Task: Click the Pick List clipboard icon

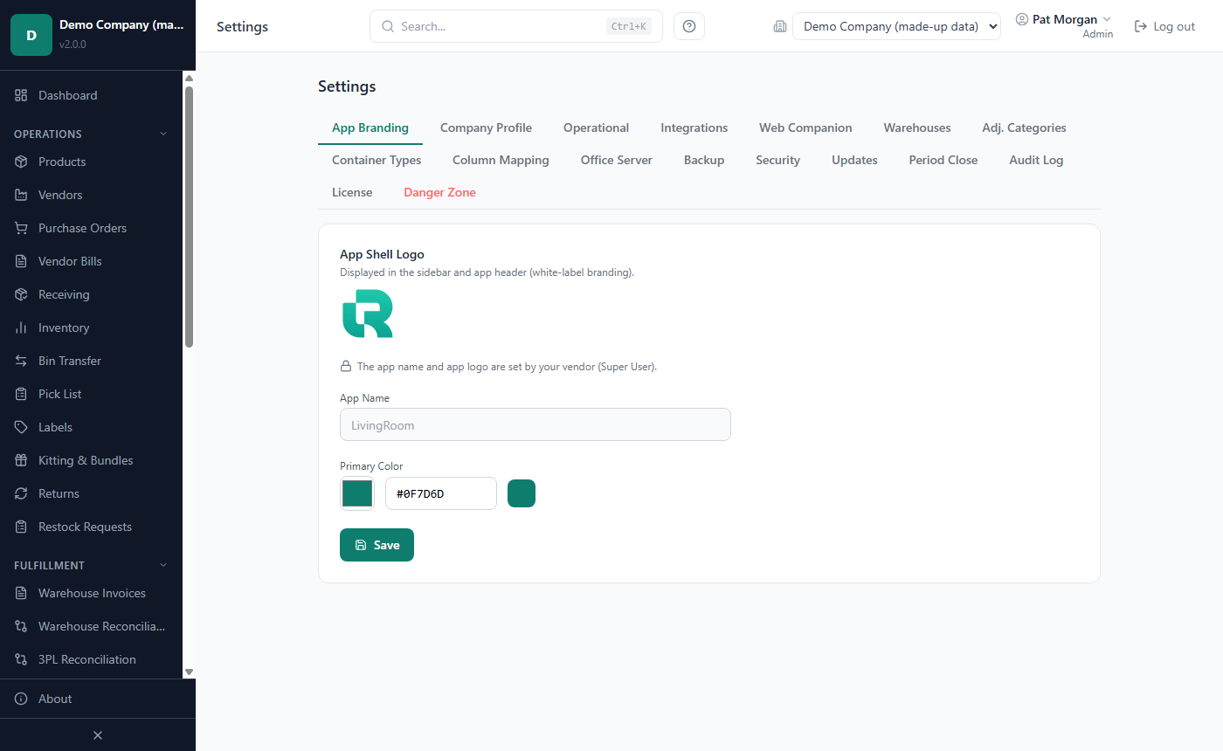Action: tap(21, 394)
